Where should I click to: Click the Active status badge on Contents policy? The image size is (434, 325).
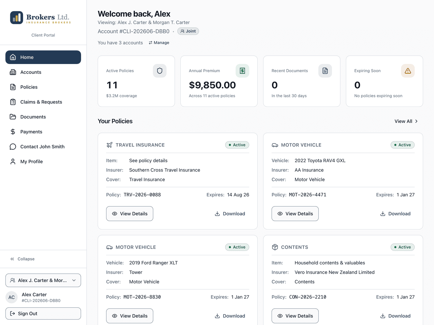[402, 247]
